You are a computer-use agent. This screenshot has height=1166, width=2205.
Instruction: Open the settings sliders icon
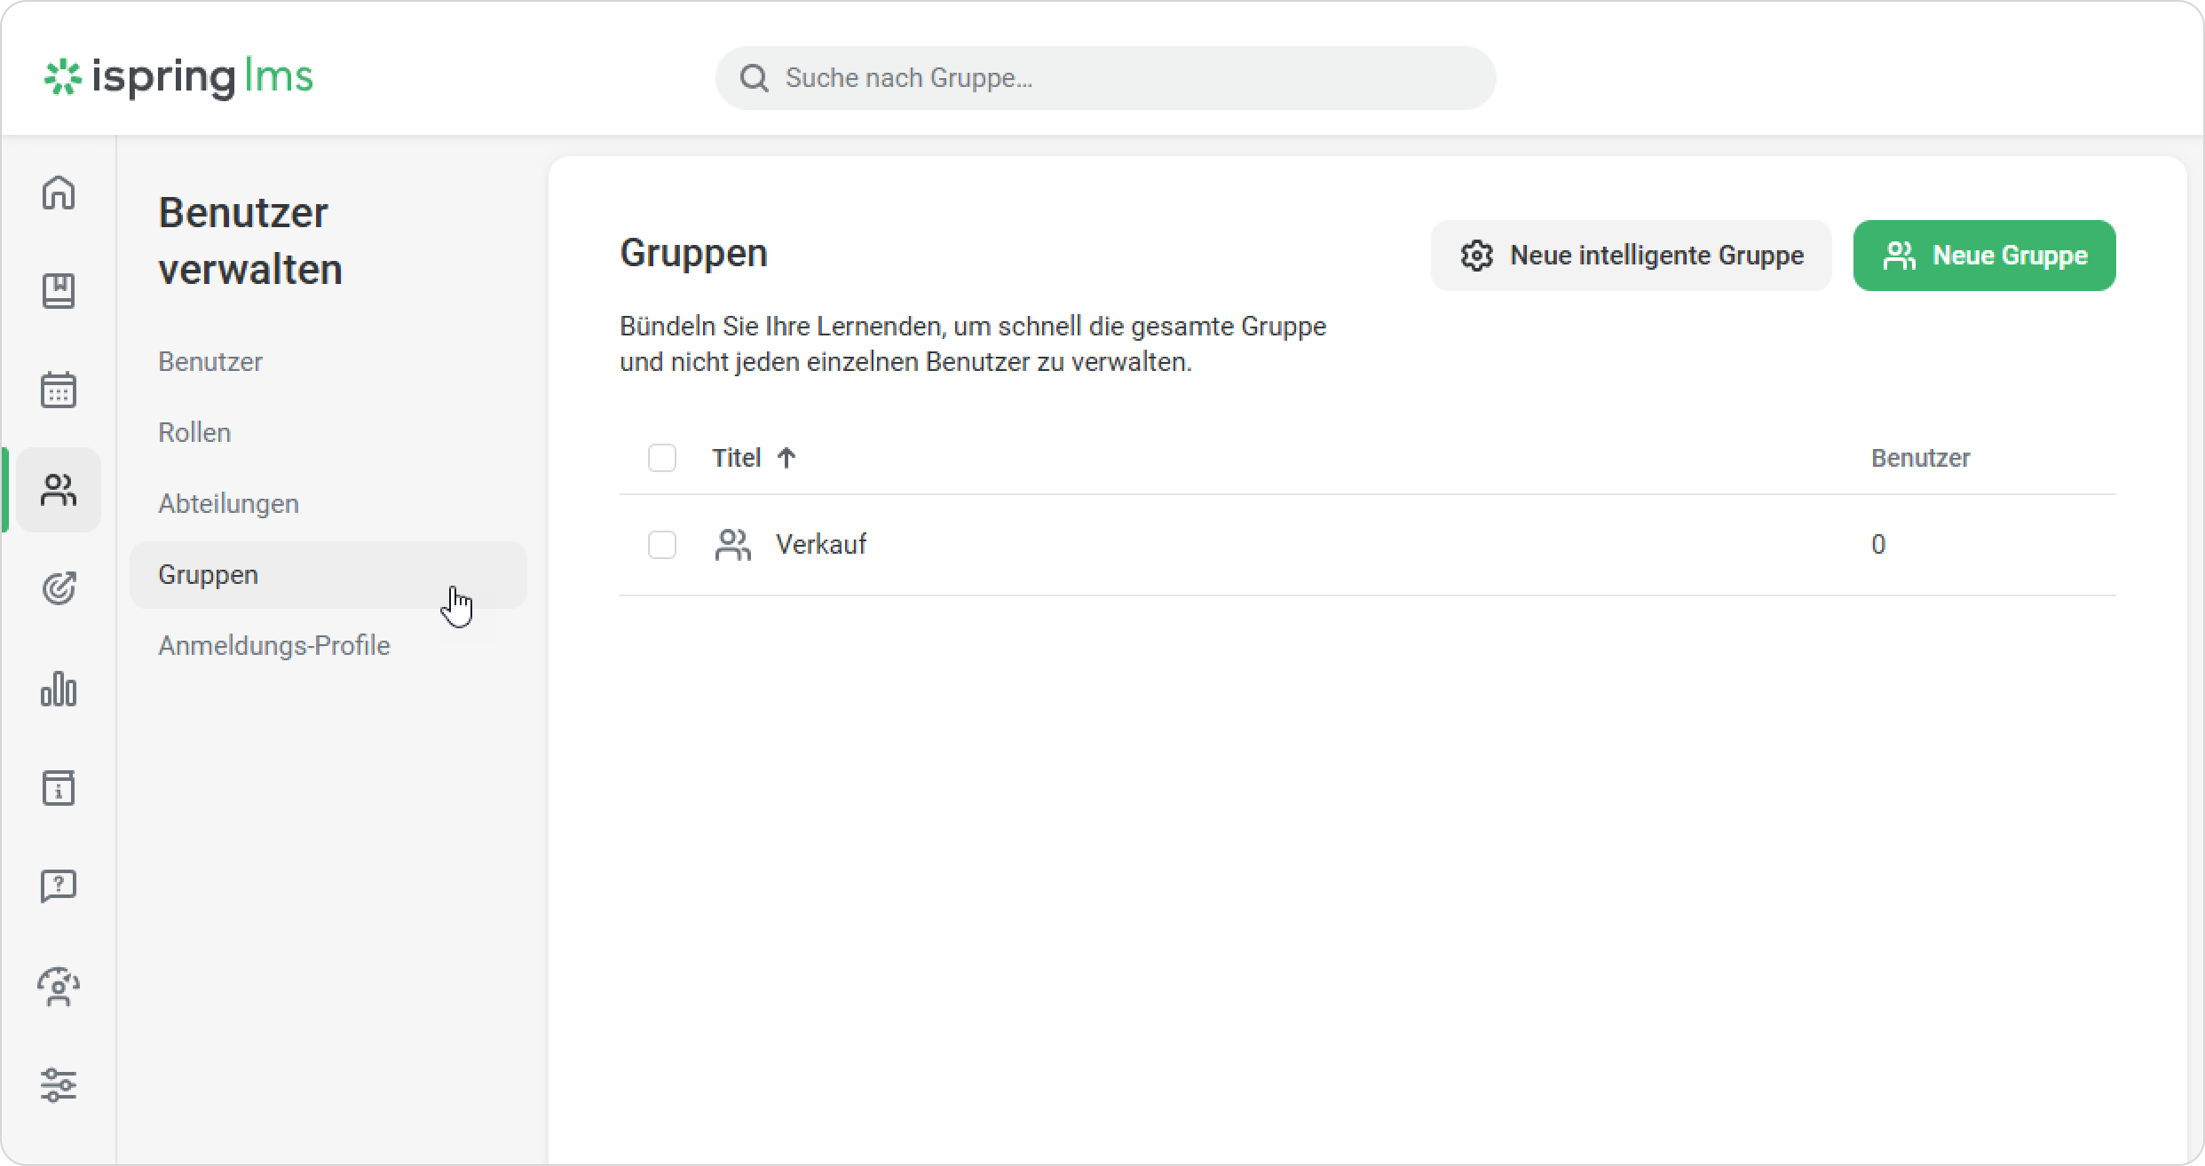coord(59,1085)
